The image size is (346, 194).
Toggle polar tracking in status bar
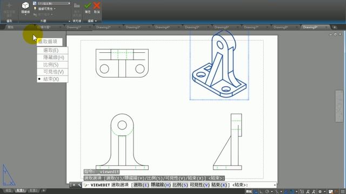267,192
